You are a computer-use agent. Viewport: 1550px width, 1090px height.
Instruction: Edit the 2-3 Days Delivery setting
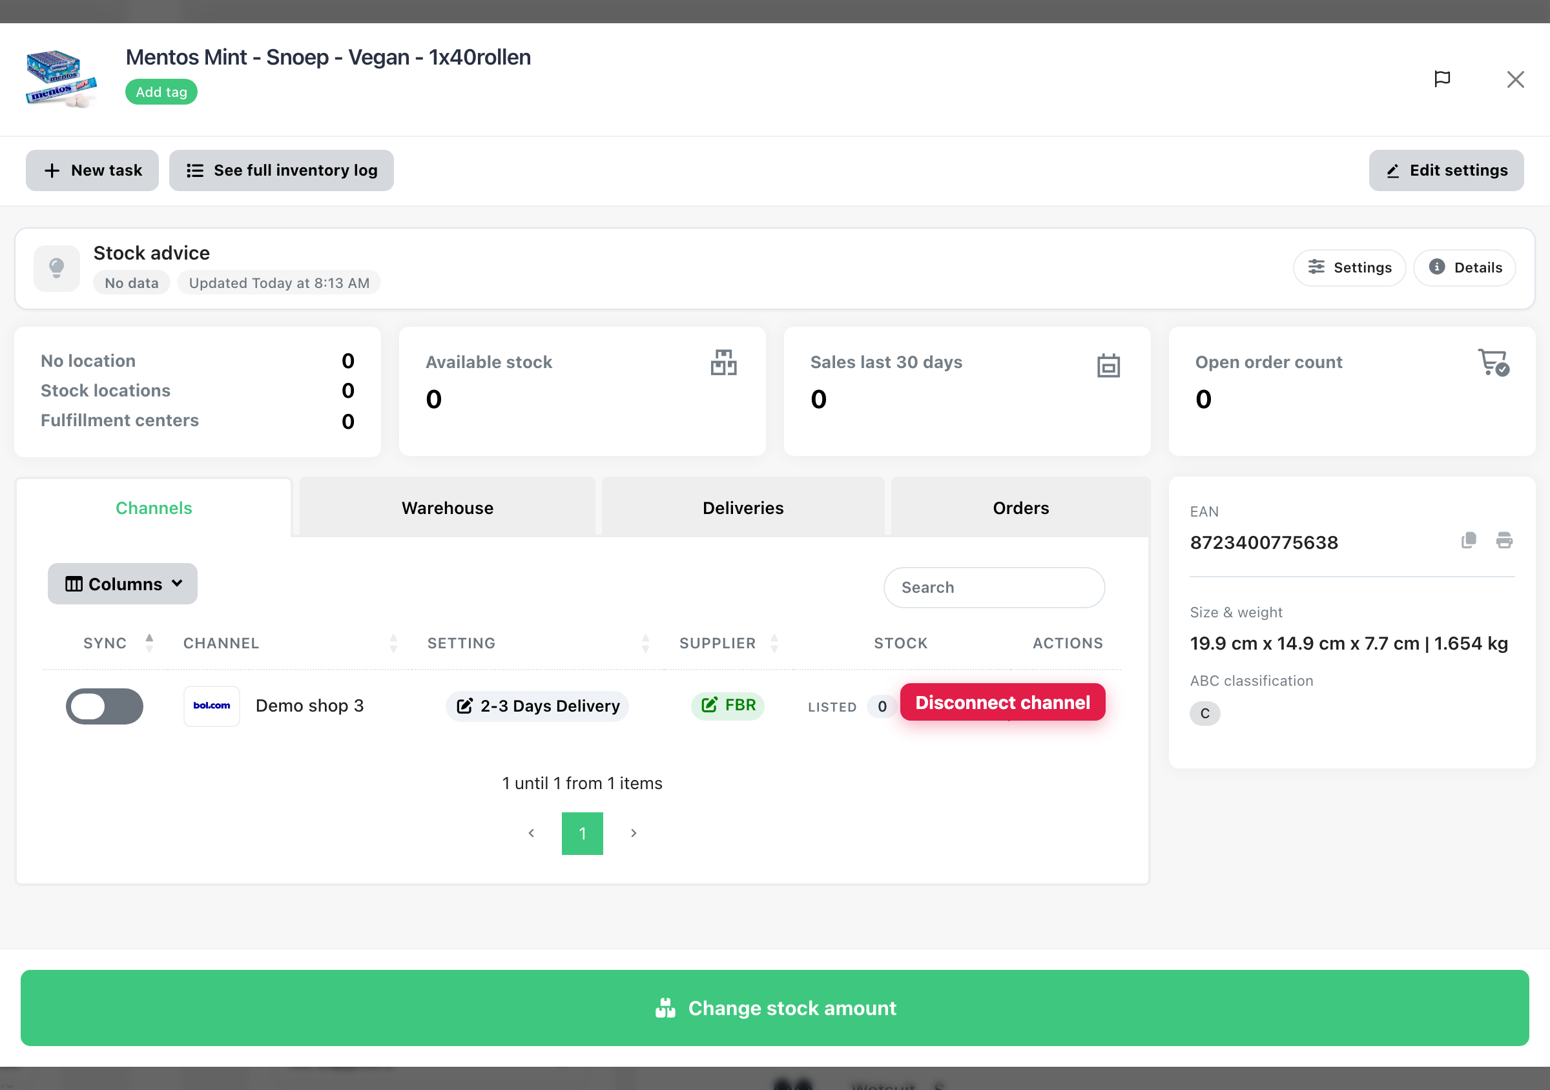[537, 706]
